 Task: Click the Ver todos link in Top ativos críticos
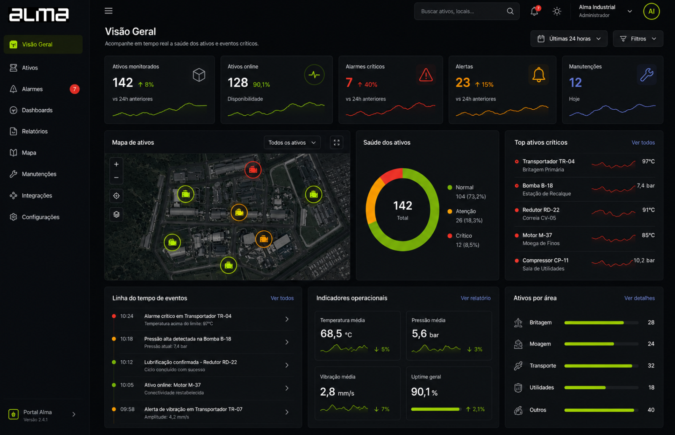pos(643,143)
